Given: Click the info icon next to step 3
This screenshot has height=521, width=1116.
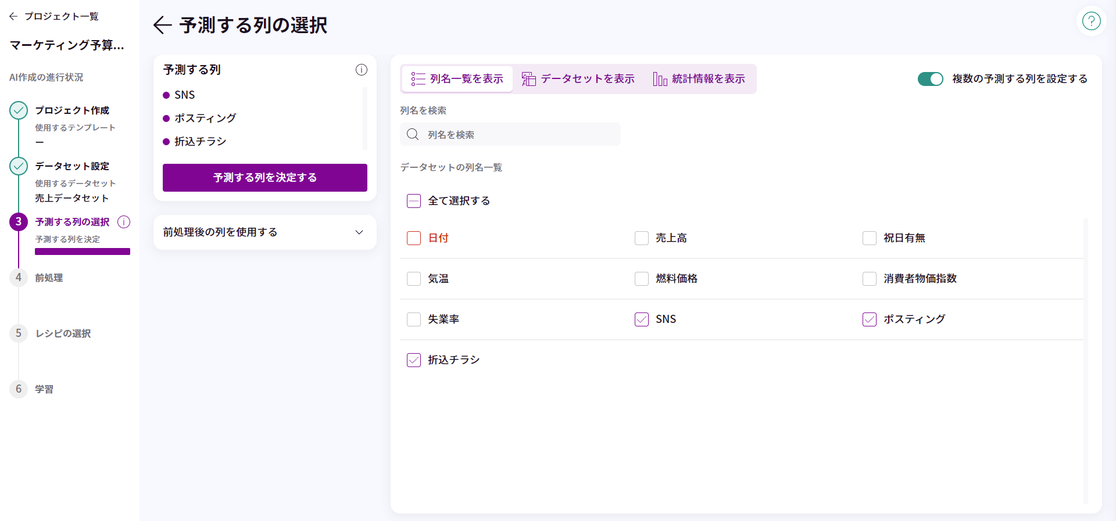Looking at the screenshot, I should [x=124, y=222].
